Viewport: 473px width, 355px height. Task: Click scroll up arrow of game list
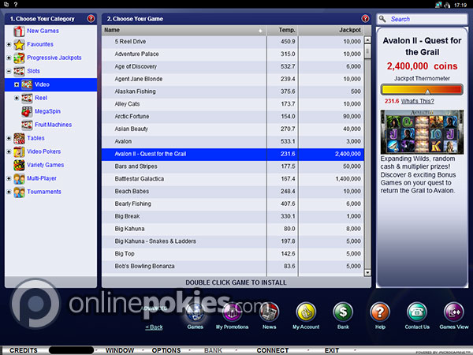pos(367,40)
